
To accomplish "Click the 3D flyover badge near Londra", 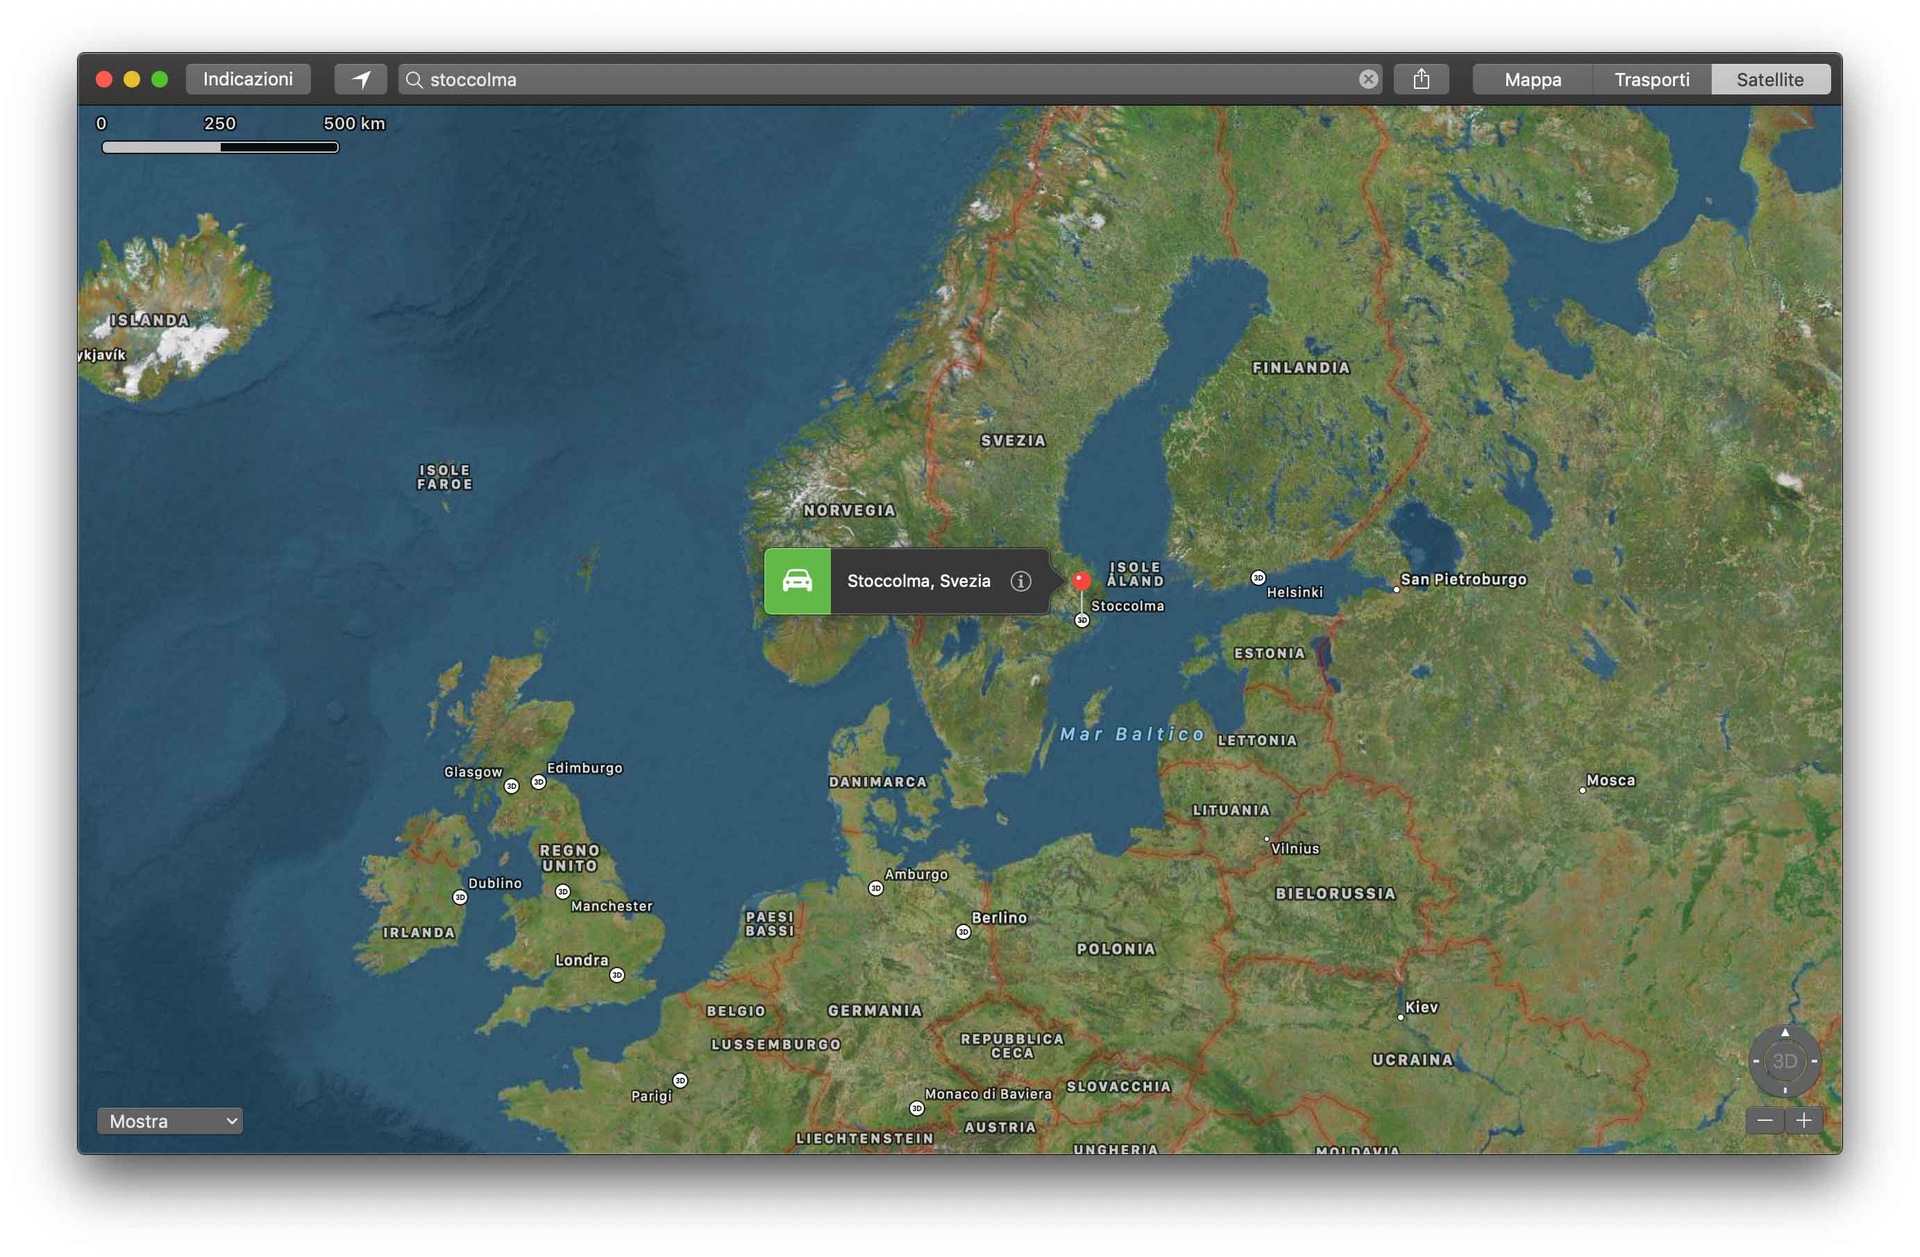I will coord(616,975).
